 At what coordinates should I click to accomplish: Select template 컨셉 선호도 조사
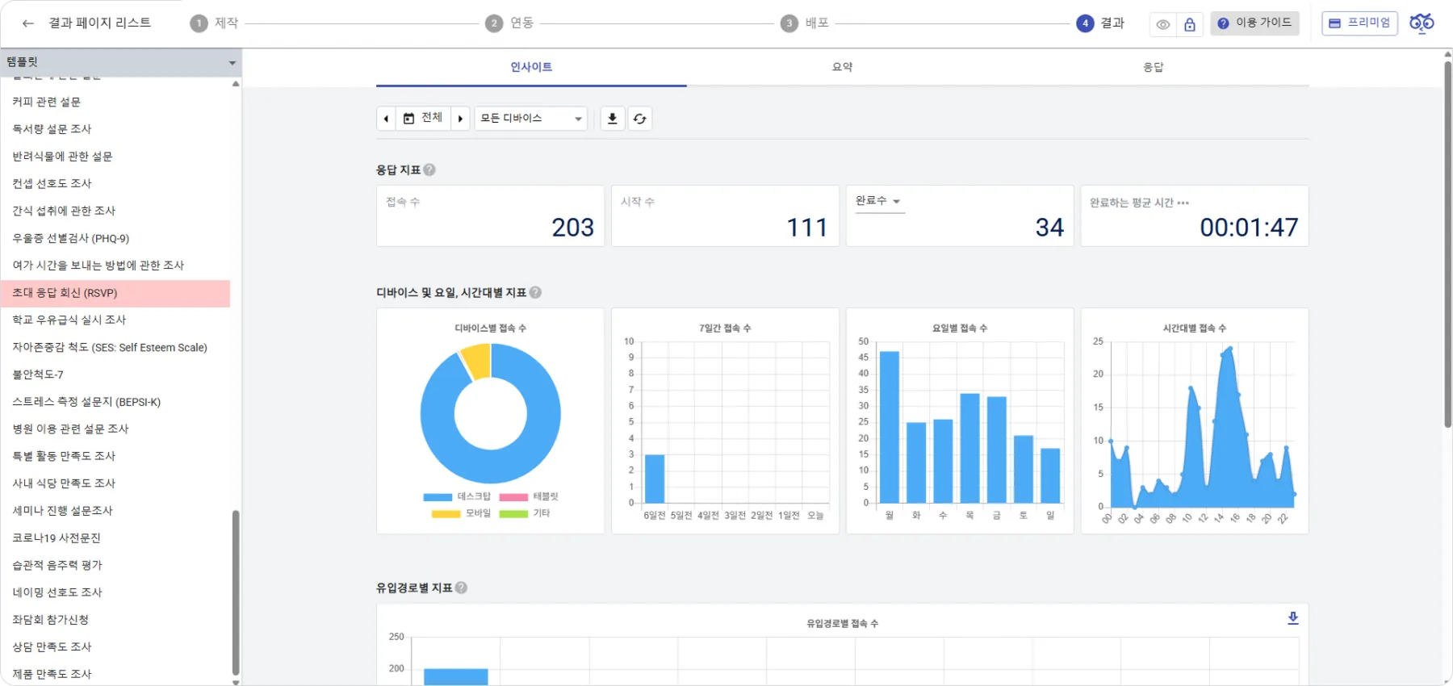point(115,184)
